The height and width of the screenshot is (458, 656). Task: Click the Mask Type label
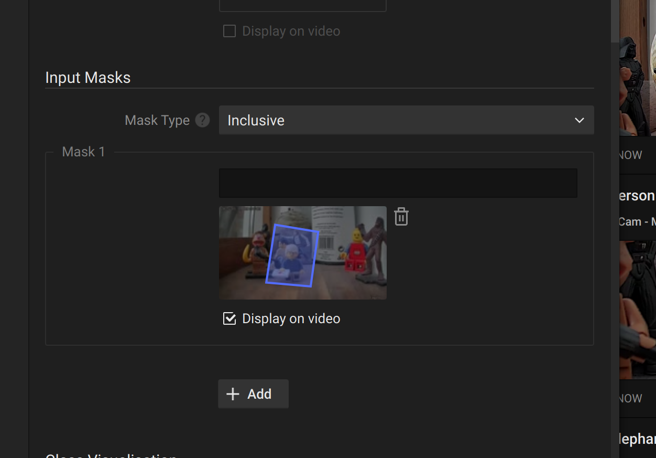(x=157, y=120)
